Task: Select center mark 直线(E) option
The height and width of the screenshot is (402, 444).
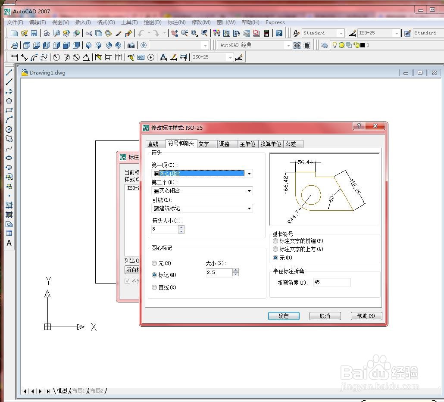Action: click(154, 287)
